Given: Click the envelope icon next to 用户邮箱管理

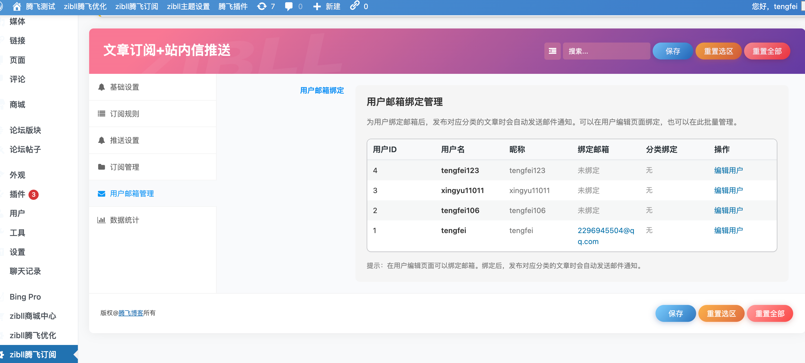Looking at the screenshot, I should click(x=101, y=194).
